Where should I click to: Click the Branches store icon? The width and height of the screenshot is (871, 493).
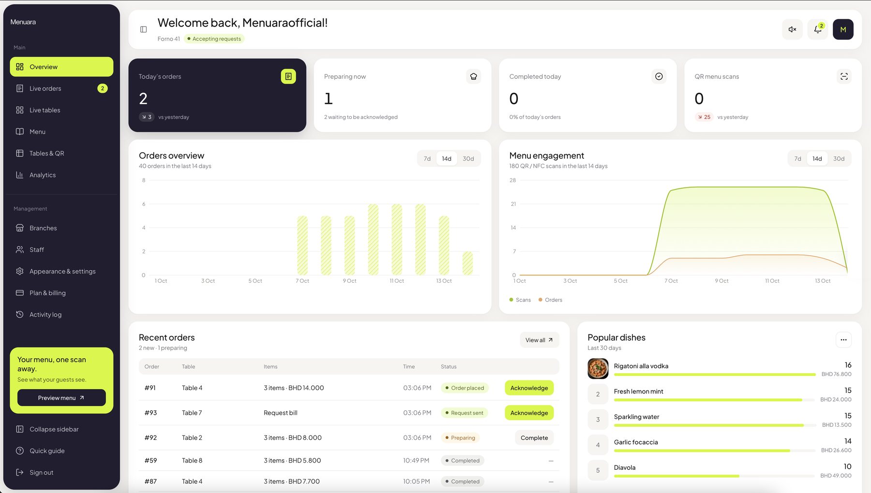click(20, 228)
